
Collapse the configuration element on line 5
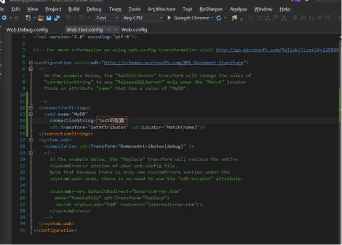(31, 63)
